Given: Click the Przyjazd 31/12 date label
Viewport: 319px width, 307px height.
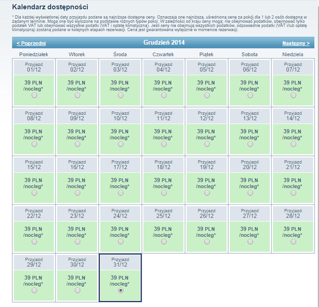Looking at the screenshot, I should (x=120, y=262).
